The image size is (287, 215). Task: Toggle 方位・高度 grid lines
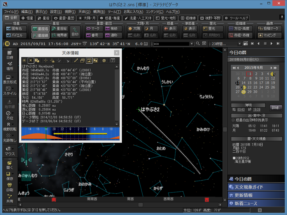point(240,29)
